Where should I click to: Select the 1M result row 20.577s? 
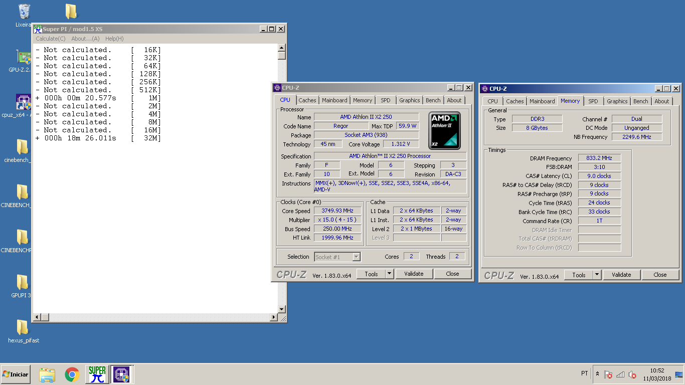point(98,98)
